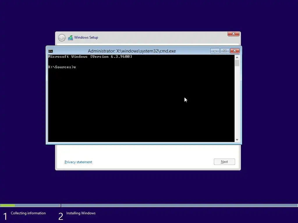Image resolution: width=298 pixels, height=223 pixels.
Task: Click the Windows Setup back arrow button
Action: (x=62, y=38)
